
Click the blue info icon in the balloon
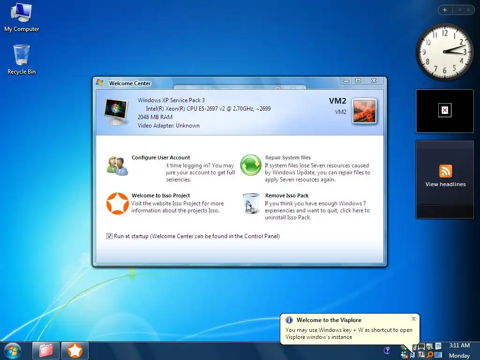289,320
